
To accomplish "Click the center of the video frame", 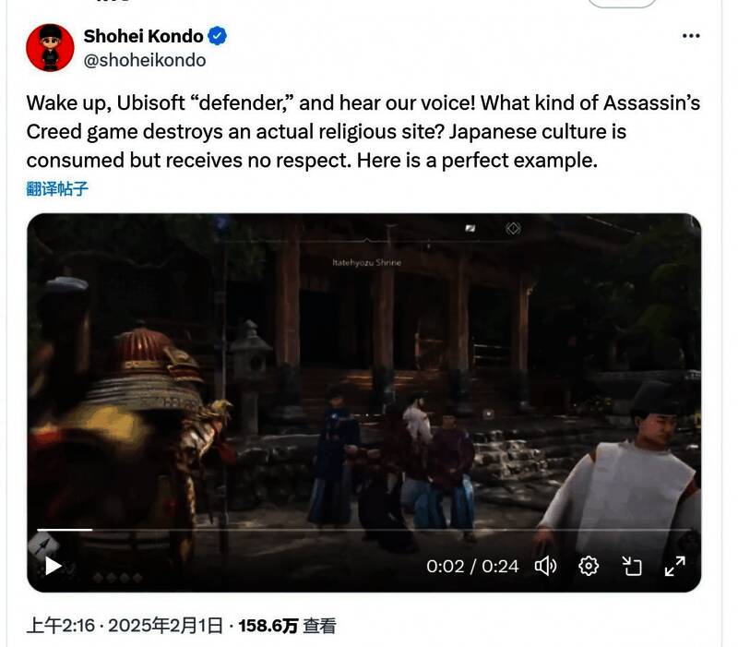I will (363, 402).
